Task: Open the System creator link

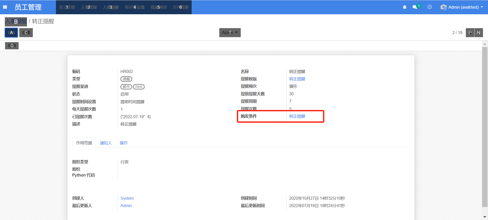Action: pos(127,198)
